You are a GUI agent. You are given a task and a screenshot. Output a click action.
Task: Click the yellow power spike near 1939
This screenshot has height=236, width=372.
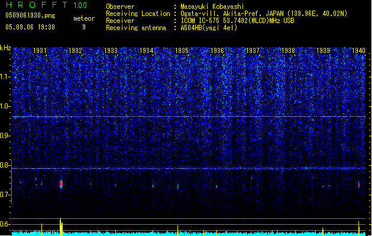323,232
